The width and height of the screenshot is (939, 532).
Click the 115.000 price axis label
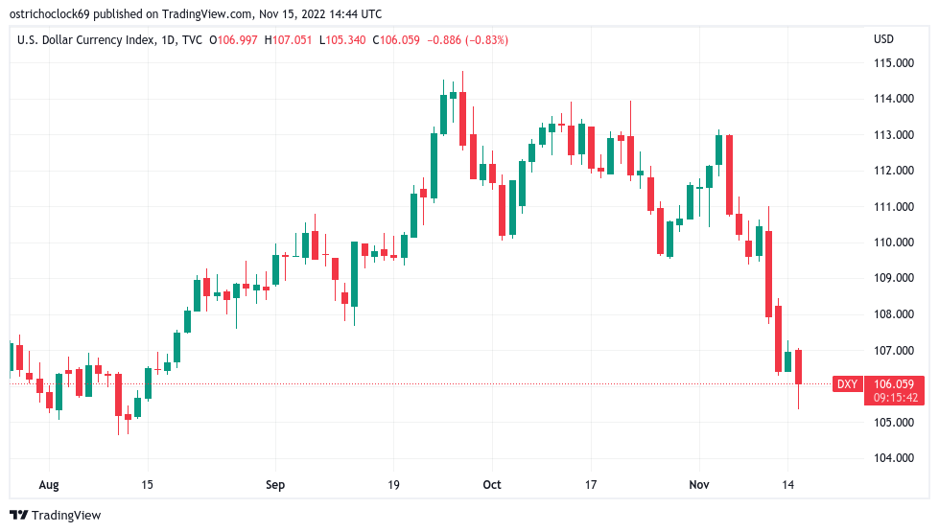pos(892,63)
